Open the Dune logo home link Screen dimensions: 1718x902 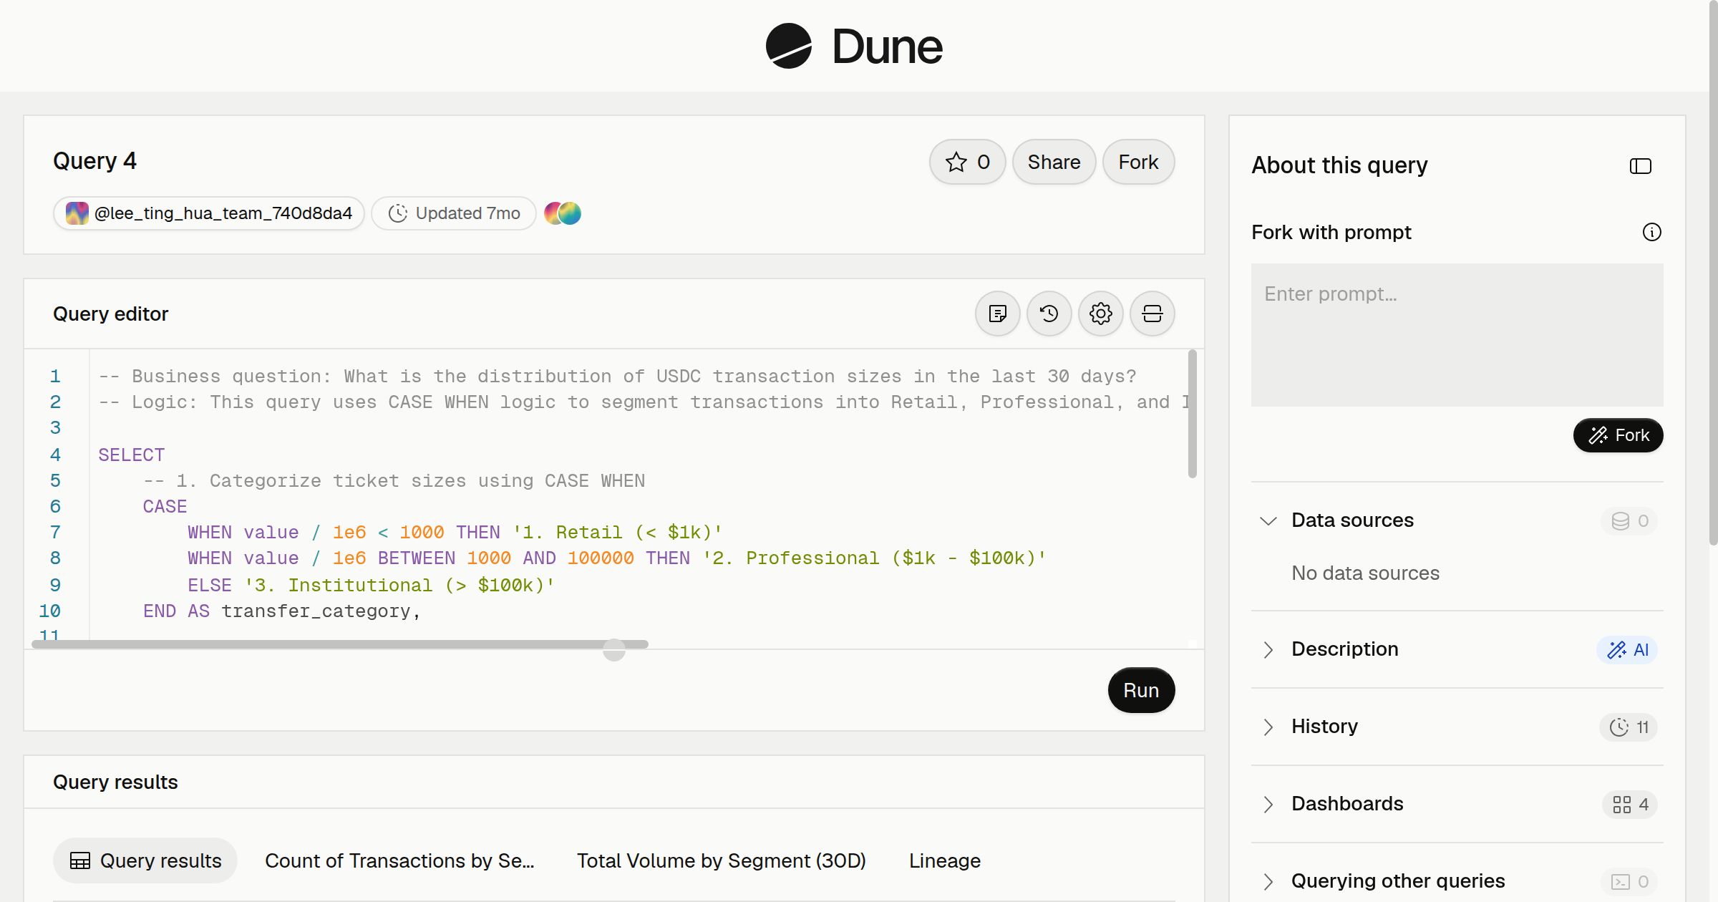tap(854, 46)
